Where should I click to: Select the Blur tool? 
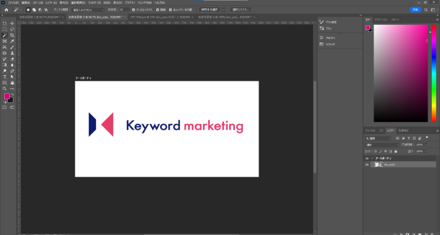click(x=12, y=65)
